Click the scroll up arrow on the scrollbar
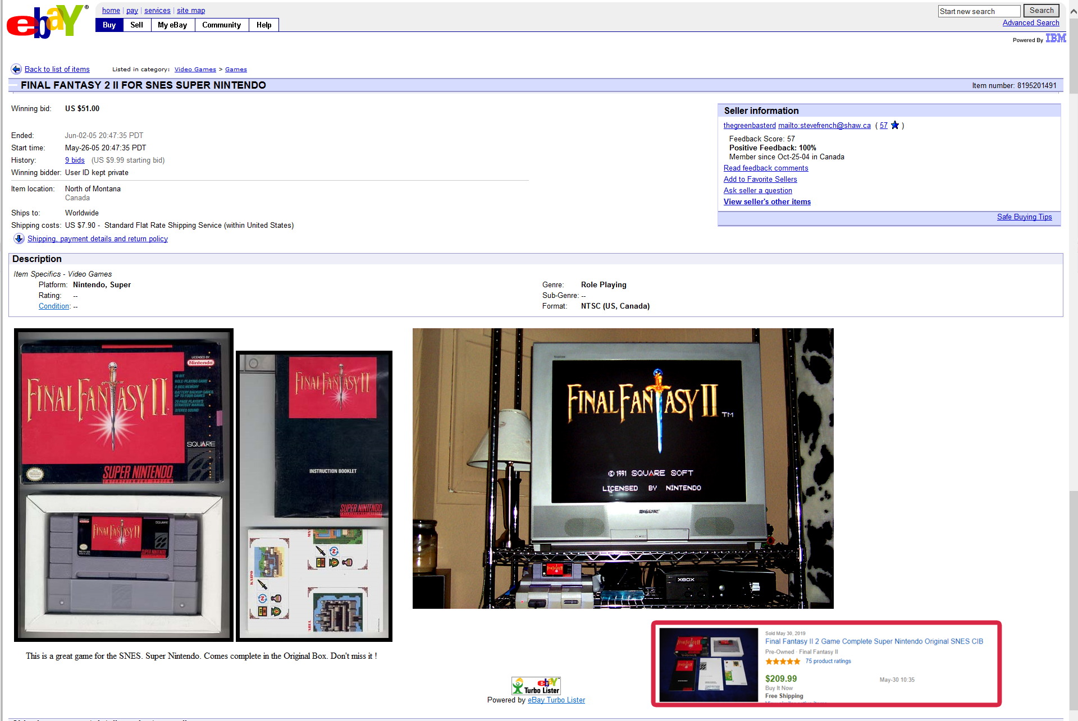Screen dimensions: 1078x721 coord(1073,11)
